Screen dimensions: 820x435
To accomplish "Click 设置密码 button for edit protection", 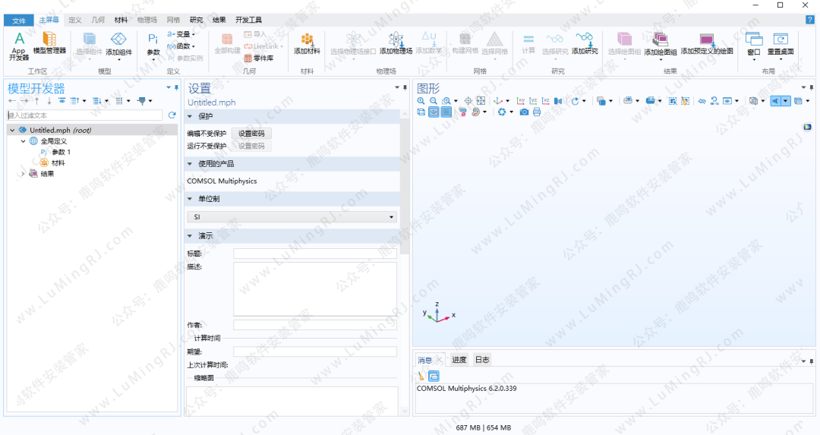I will tap(251, 134).
